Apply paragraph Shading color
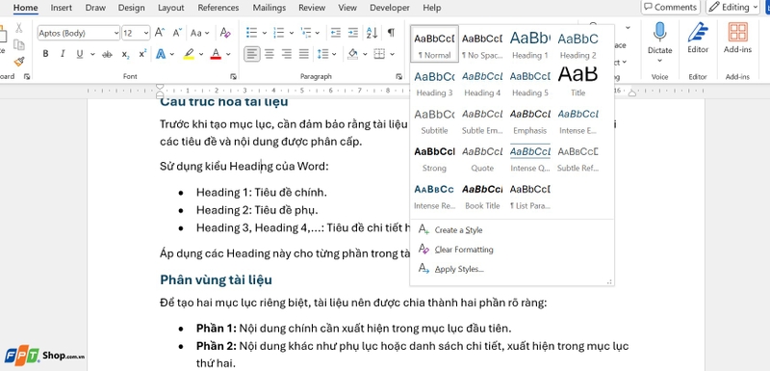This screenshot has width=770, height=371. pos(352,54)
